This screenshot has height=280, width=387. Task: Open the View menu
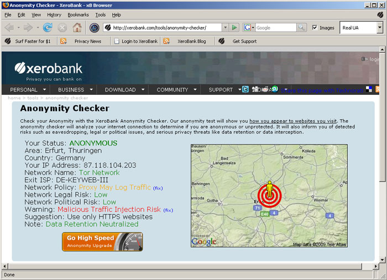[36, 15]
